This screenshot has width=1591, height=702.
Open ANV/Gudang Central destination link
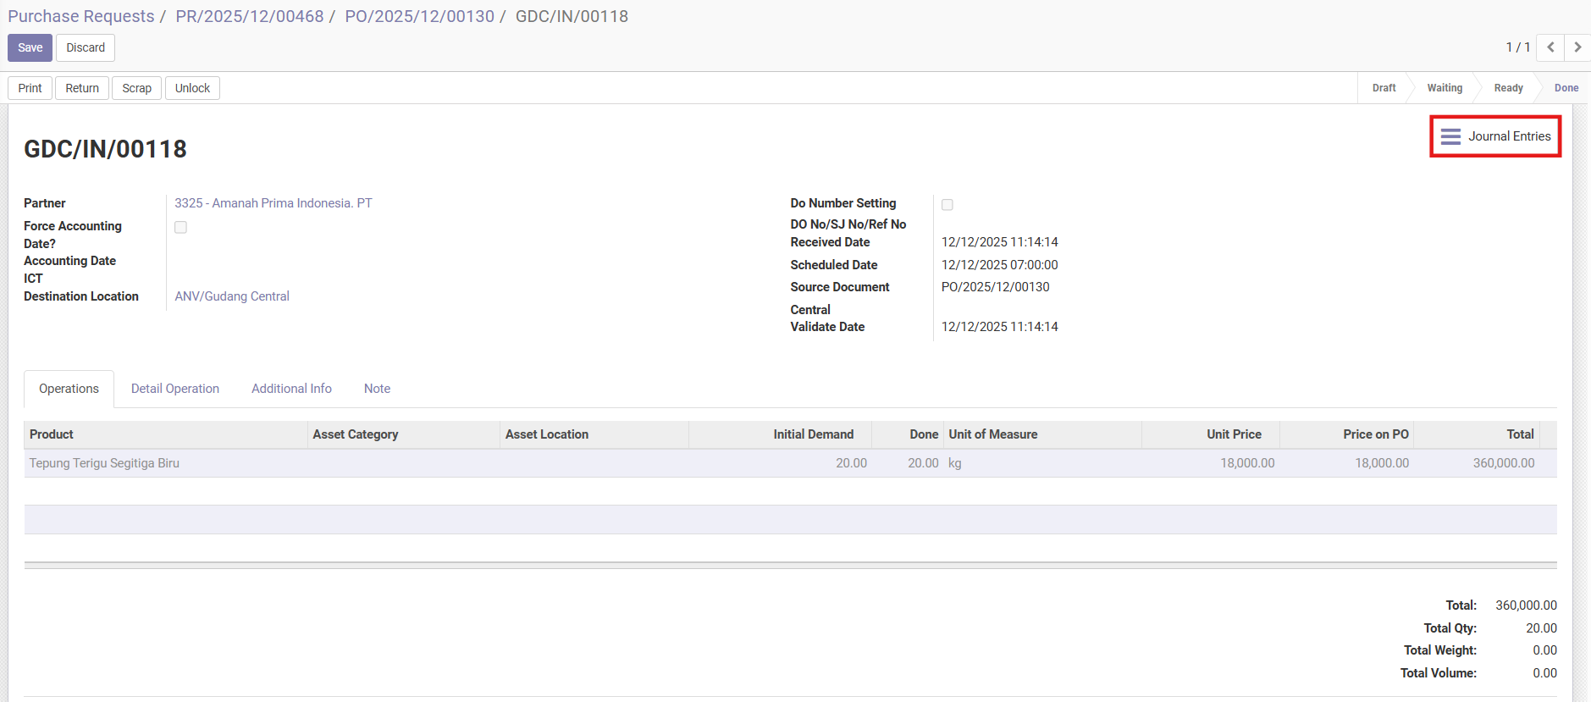point(232,296)
